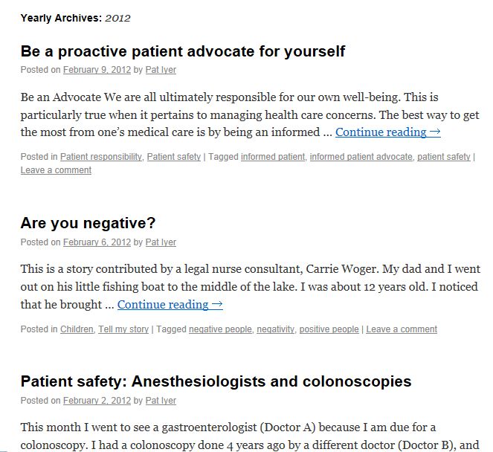Open the Patient responsibility category
The width and height of the screenshot is (493, 452).
(x=101, y=157)
